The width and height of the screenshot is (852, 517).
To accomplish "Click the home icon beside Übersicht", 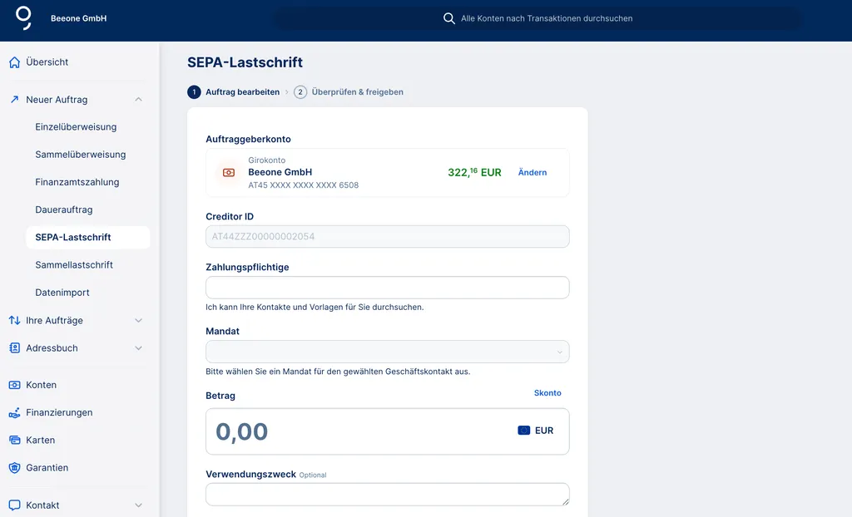I will coord(13,62).
